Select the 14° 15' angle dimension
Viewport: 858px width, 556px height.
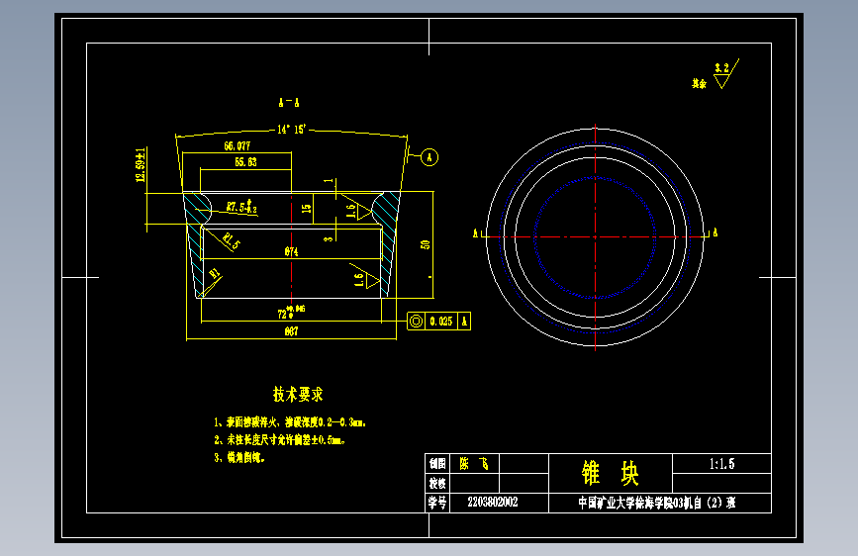pos(291,130)
